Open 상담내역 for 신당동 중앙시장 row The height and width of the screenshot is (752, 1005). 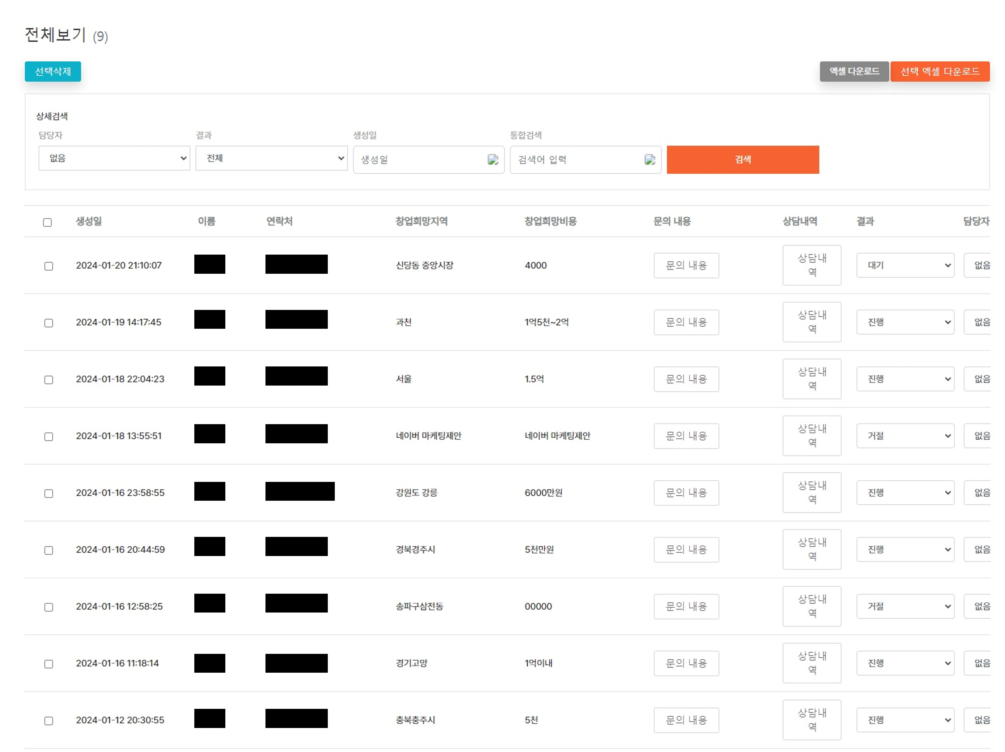(x=812, y=265)
